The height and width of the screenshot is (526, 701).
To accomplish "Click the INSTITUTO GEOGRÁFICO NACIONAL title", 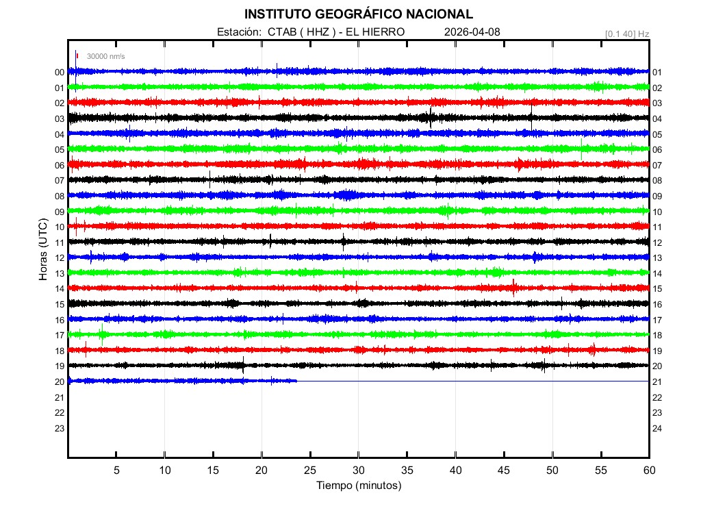I will 358,14.
